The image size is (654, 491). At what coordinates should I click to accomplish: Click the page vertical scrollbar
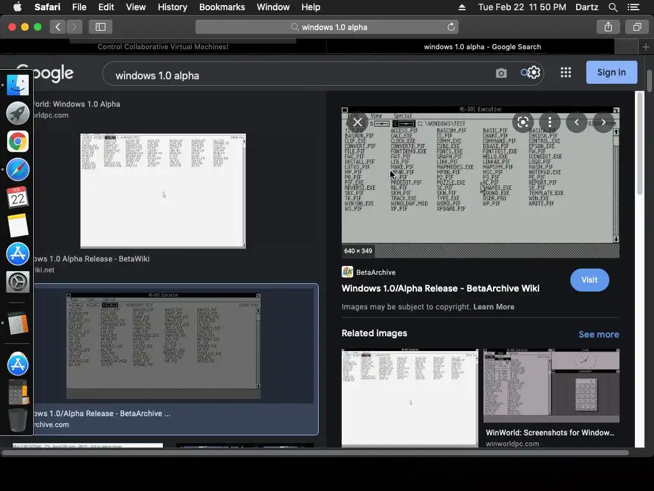650,81
